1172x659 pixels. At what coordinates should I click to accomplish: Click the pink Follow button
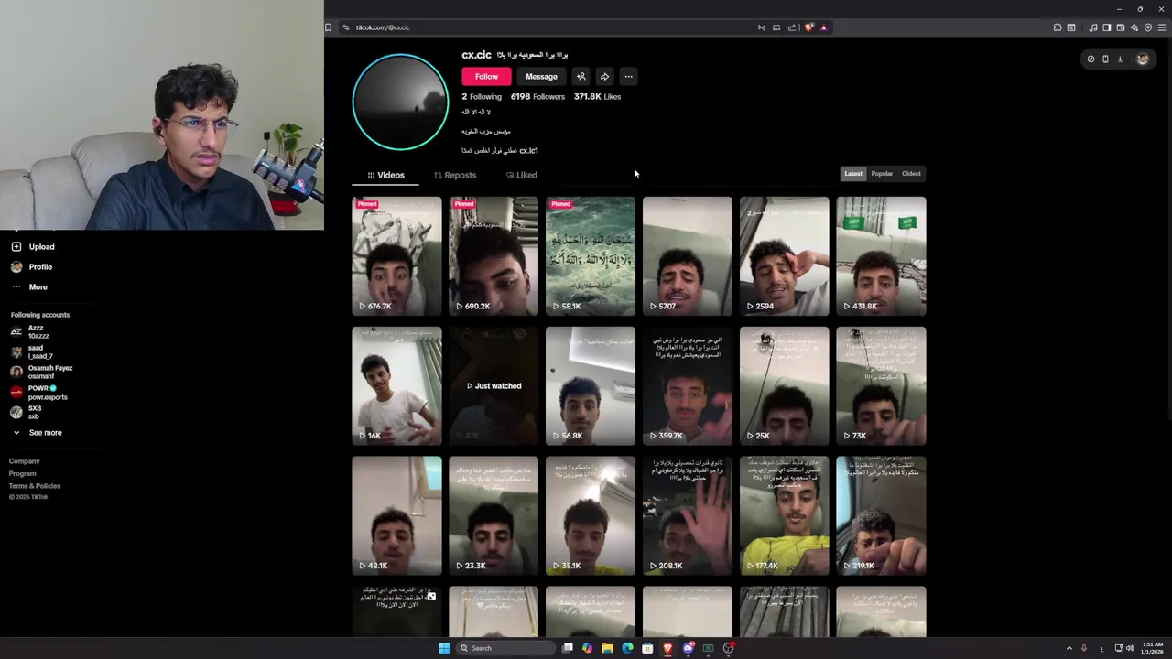486,77
